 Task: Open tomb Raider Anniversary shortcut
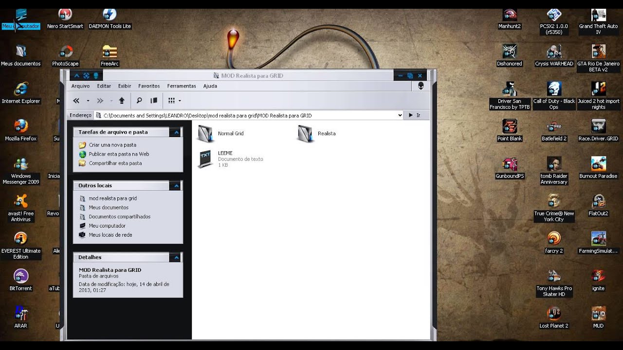click(554, 172)
